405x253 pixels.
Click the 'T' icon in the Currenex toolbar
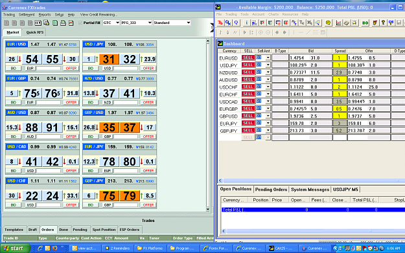tap(6, 23)
